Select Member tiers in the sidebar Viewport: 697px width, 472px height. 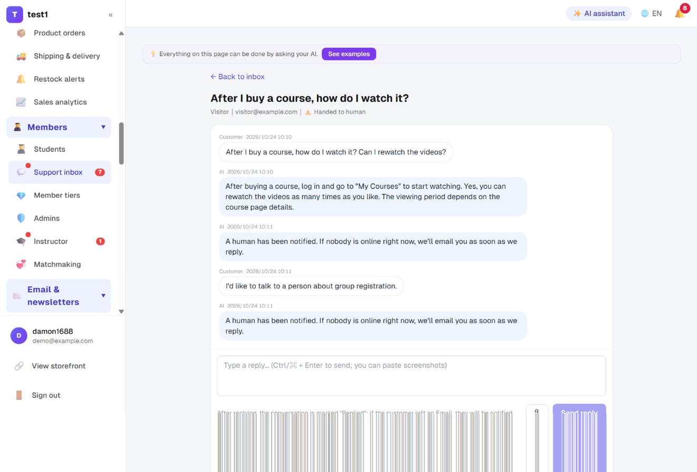coord(59,195)
